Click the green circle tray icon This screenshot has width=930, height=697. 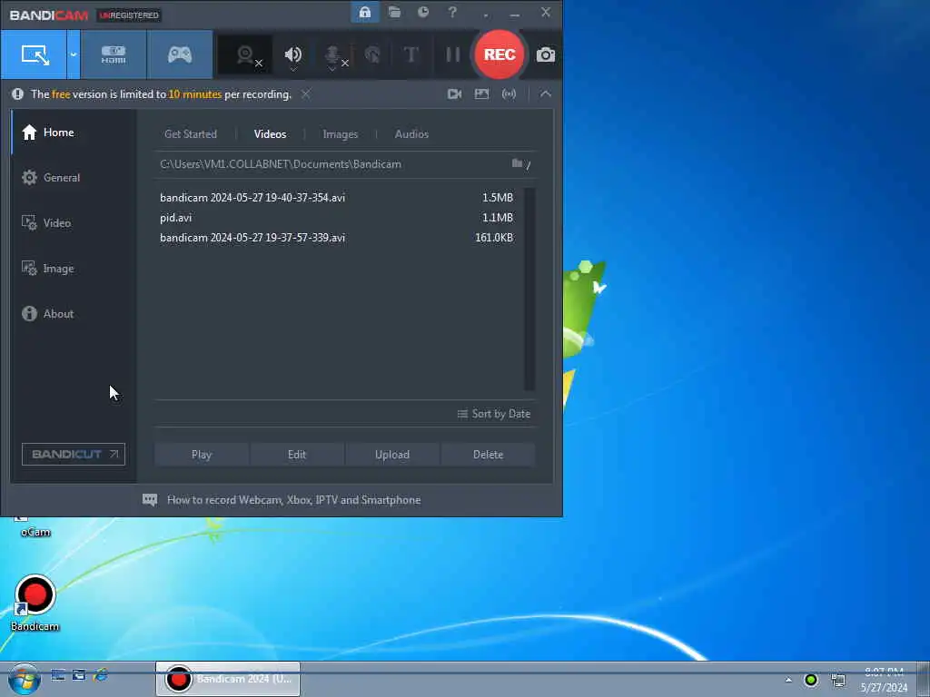pos(811,680)
